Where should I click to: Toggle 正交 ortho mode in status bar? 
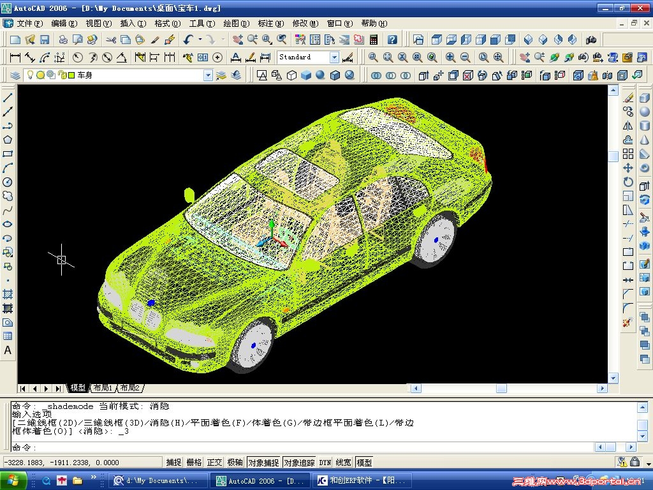[214, 462]
